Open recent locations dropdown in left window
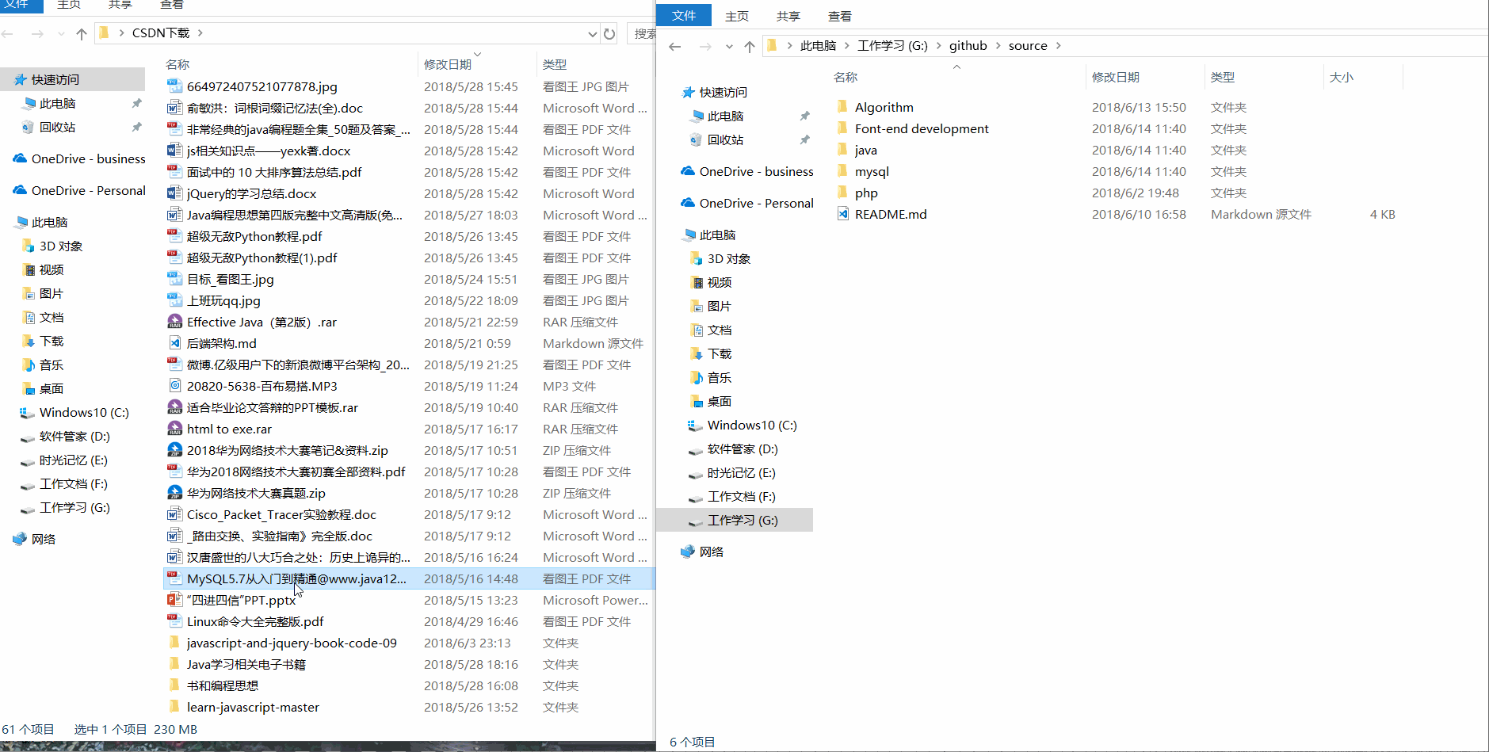The image size is (1489, 752). click(x=61, y=33)
